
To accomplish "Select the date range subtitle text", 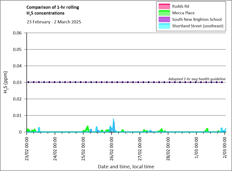I will (54, 22).
